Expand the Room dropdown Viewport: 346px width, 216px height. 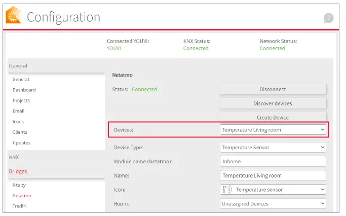(x=273, y=204)
